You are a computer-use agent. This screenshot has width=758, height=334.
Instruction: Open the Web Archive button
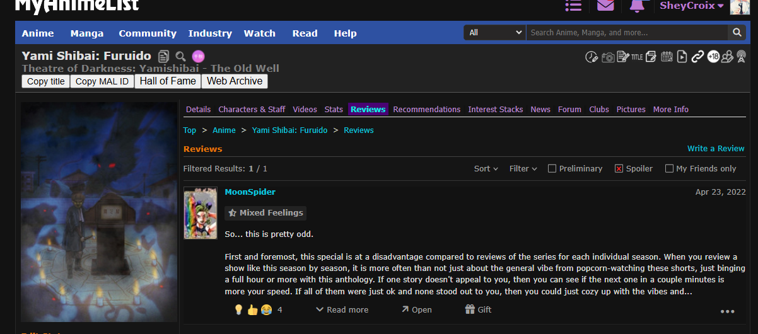coord(235,81)
